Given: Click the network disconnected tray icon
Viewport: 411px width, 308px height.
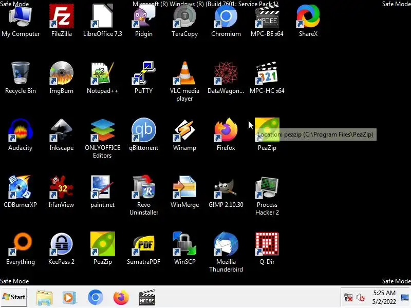Looking at the screenshot, I should click(348, 298).
